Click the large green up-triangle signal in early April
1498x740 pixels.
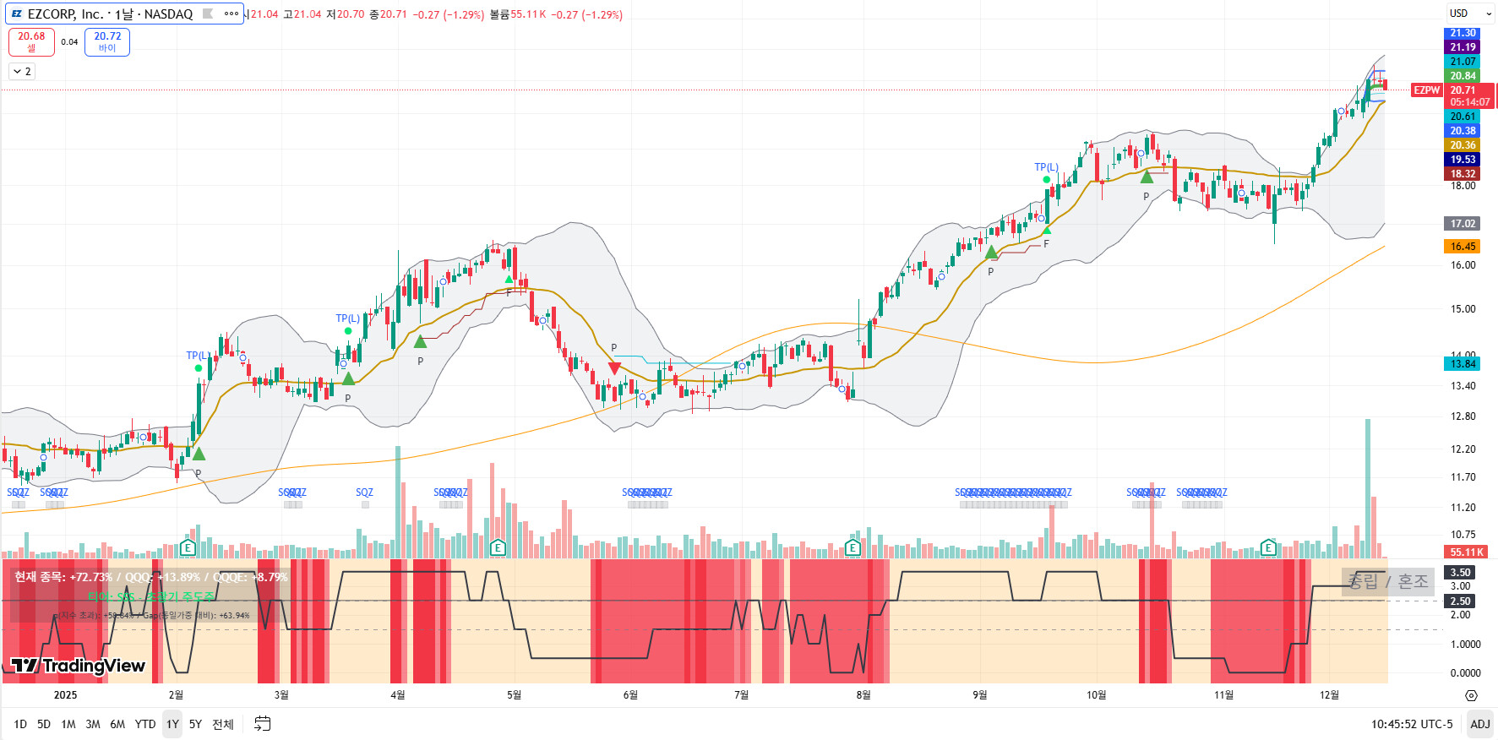pos(420,341)
